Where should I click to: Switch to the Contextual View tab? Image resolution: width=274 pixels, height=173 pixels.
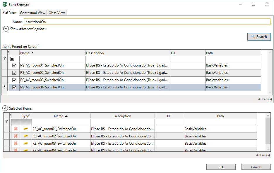click(32, 13)
